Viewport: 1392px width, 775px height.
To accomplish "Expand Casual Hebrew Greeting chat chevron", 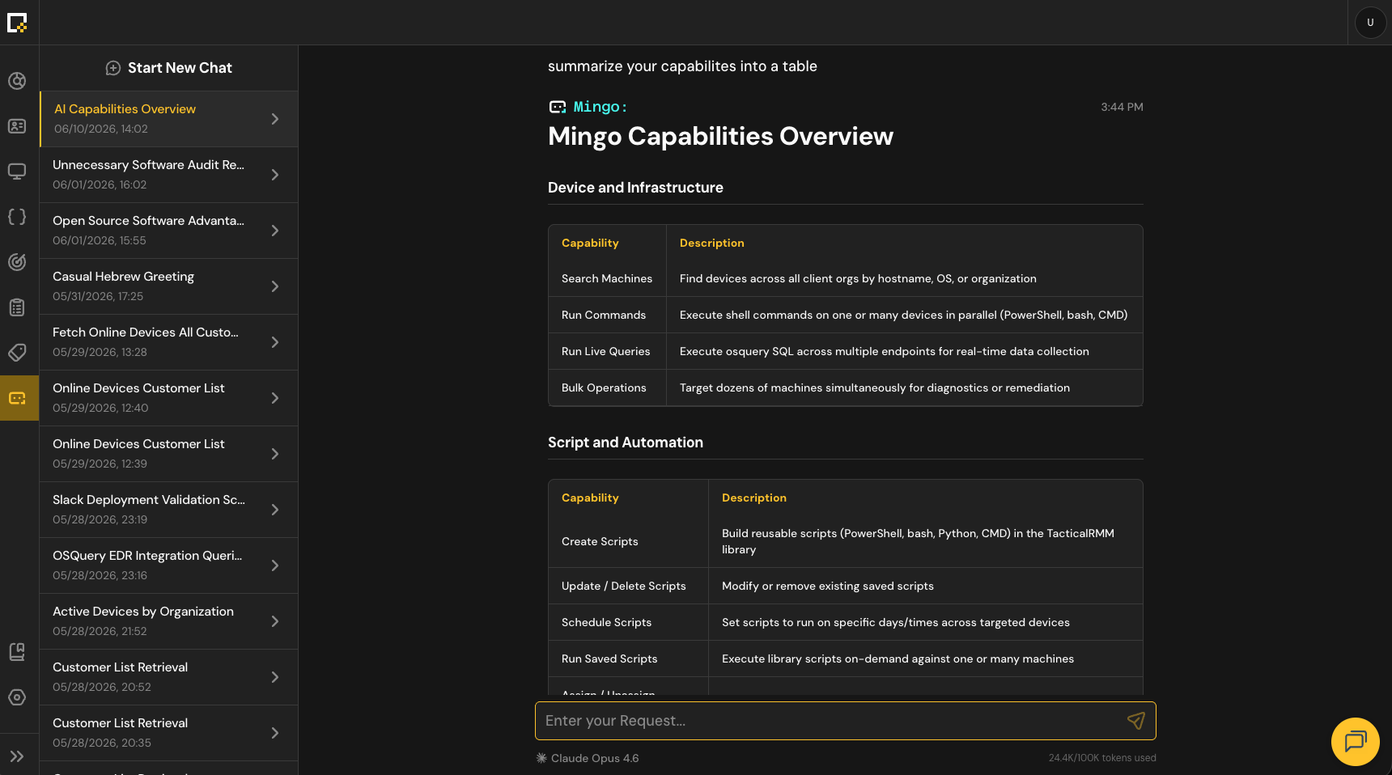I will coord(275,286).
